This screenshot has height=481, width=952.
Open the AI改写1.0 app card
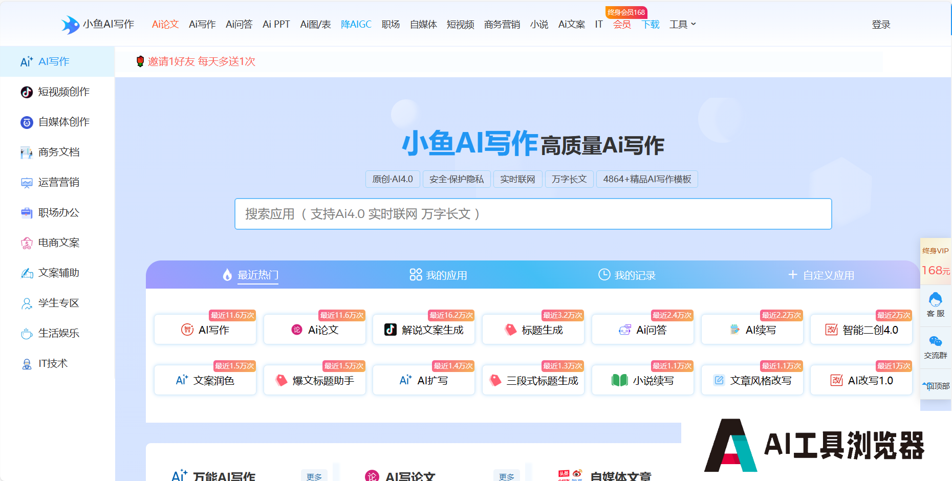(861, 380)
